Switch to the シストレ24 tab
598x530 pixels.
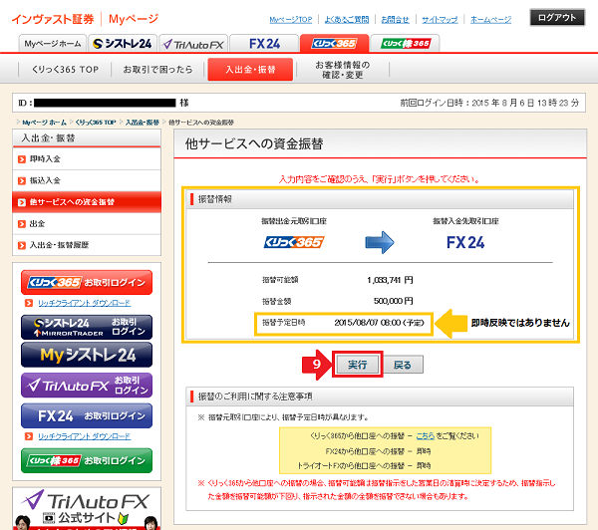123,44
